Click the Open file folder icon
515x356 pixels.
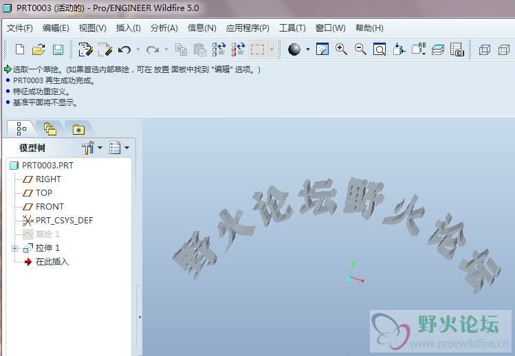tap(39, 49)
